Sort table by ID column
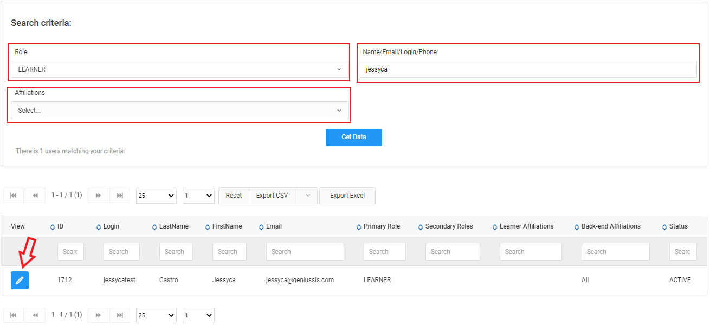This screenshot has width=710, height=325. click(x=60, y=226)
